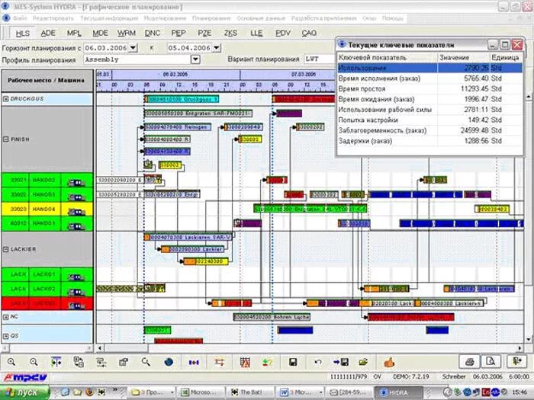Switch to the PZE module
This screenshot has height=400, width=534.
pyautogui.click(x=204, y=33)
